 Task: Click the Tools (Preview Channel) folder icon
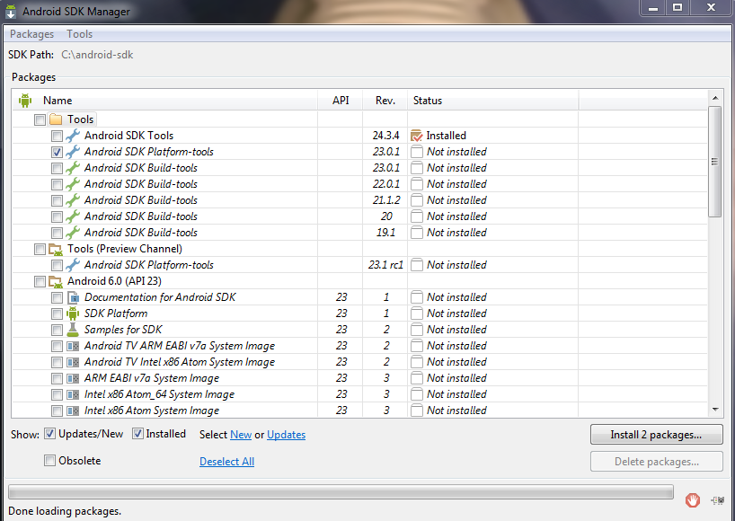click(x=56, y=249)
